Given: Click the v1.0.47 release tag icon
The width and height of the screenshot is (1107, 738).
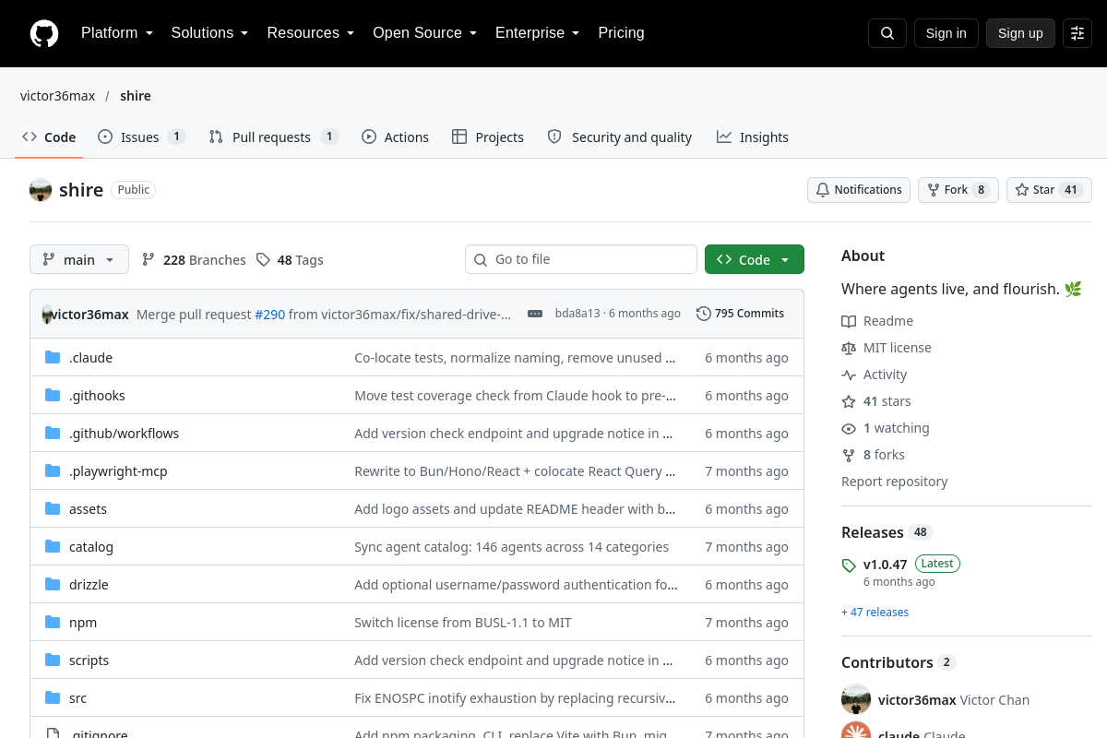Looking at the screenshot, I should coord(849,565).
